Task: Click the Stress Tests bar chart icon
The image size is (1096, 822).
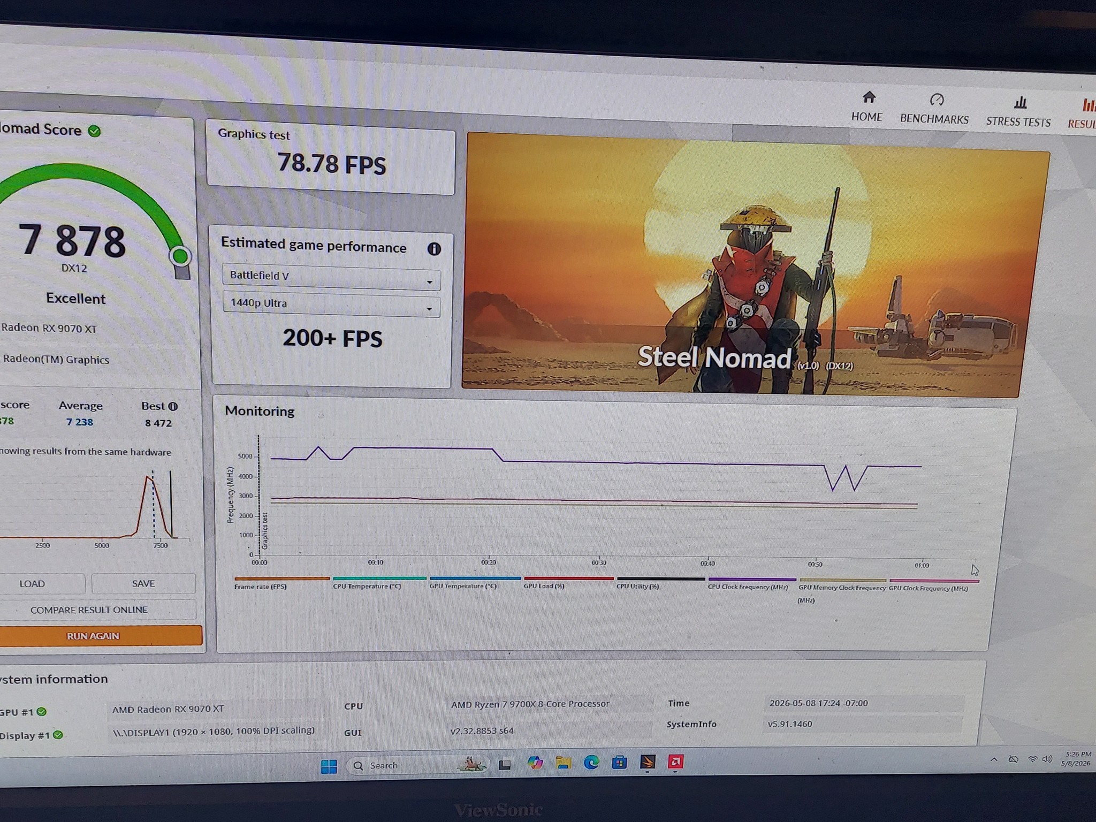Action: [1021, 102]
